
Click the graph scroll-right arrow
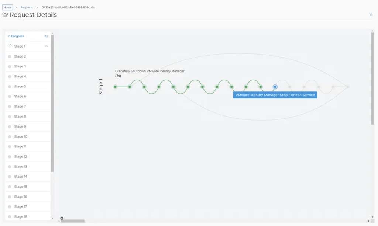(x=369, y=221)
